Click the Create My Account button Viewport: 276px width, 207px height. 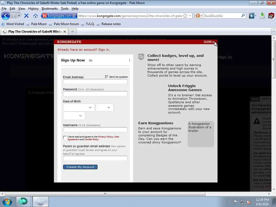80,167
